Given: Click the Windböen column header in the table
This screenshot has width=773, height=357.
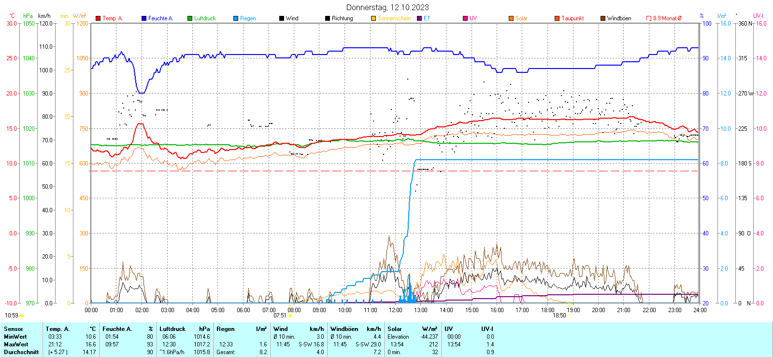Looking at the screenshot, I should (344, 329).
